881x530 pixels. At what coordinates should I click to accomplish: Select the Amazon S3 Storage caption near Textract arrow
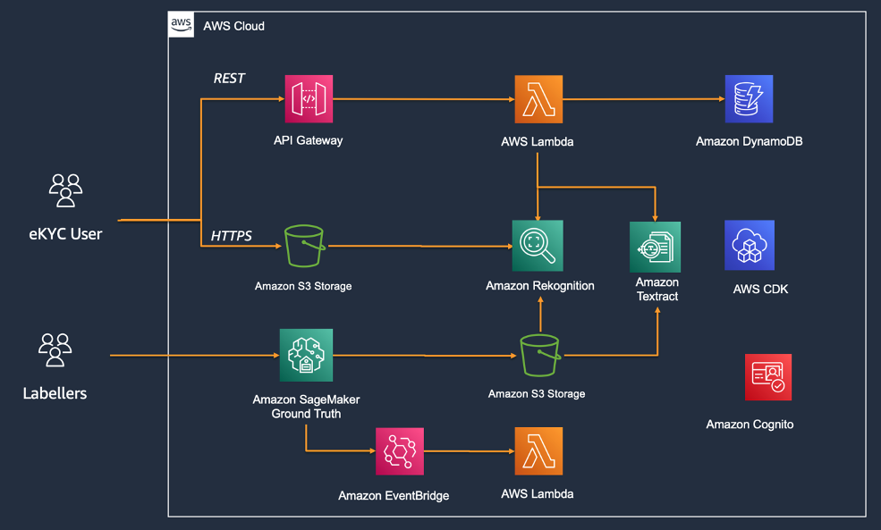(x=537, y=393)
